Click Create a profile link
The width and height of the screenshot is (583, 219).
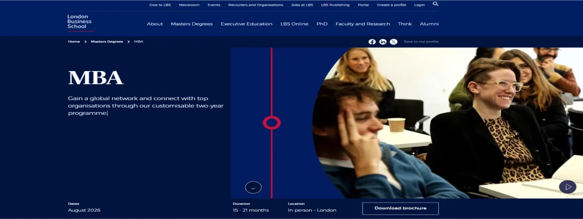pyautogui.click(x=392, y=5)
